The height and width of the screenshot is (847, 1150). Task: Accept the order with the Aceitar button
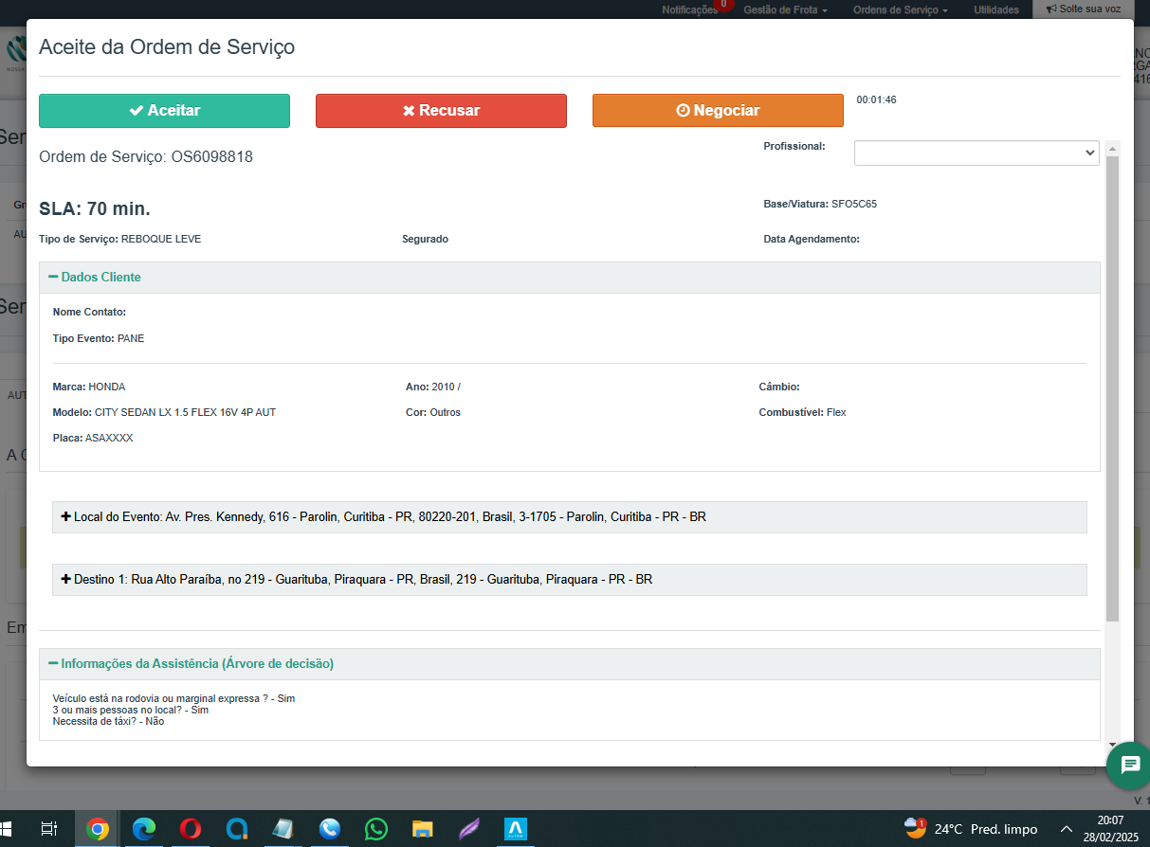tap(164, 110)
